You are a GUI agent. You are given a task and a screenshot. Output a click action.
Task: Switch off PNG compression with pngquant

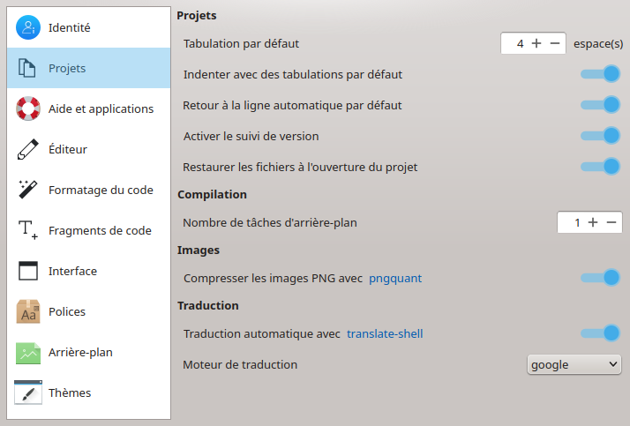click(600, 278)
